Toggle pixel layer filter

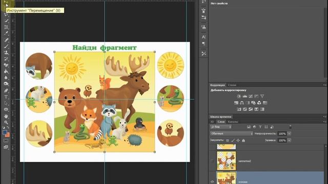pyautogui.click(x=249, y=127)
